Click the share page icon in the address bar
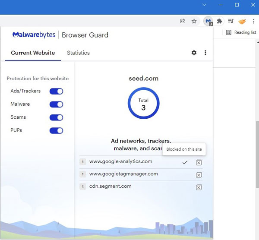This screenshot has width=259, height=240. [183, 21]
